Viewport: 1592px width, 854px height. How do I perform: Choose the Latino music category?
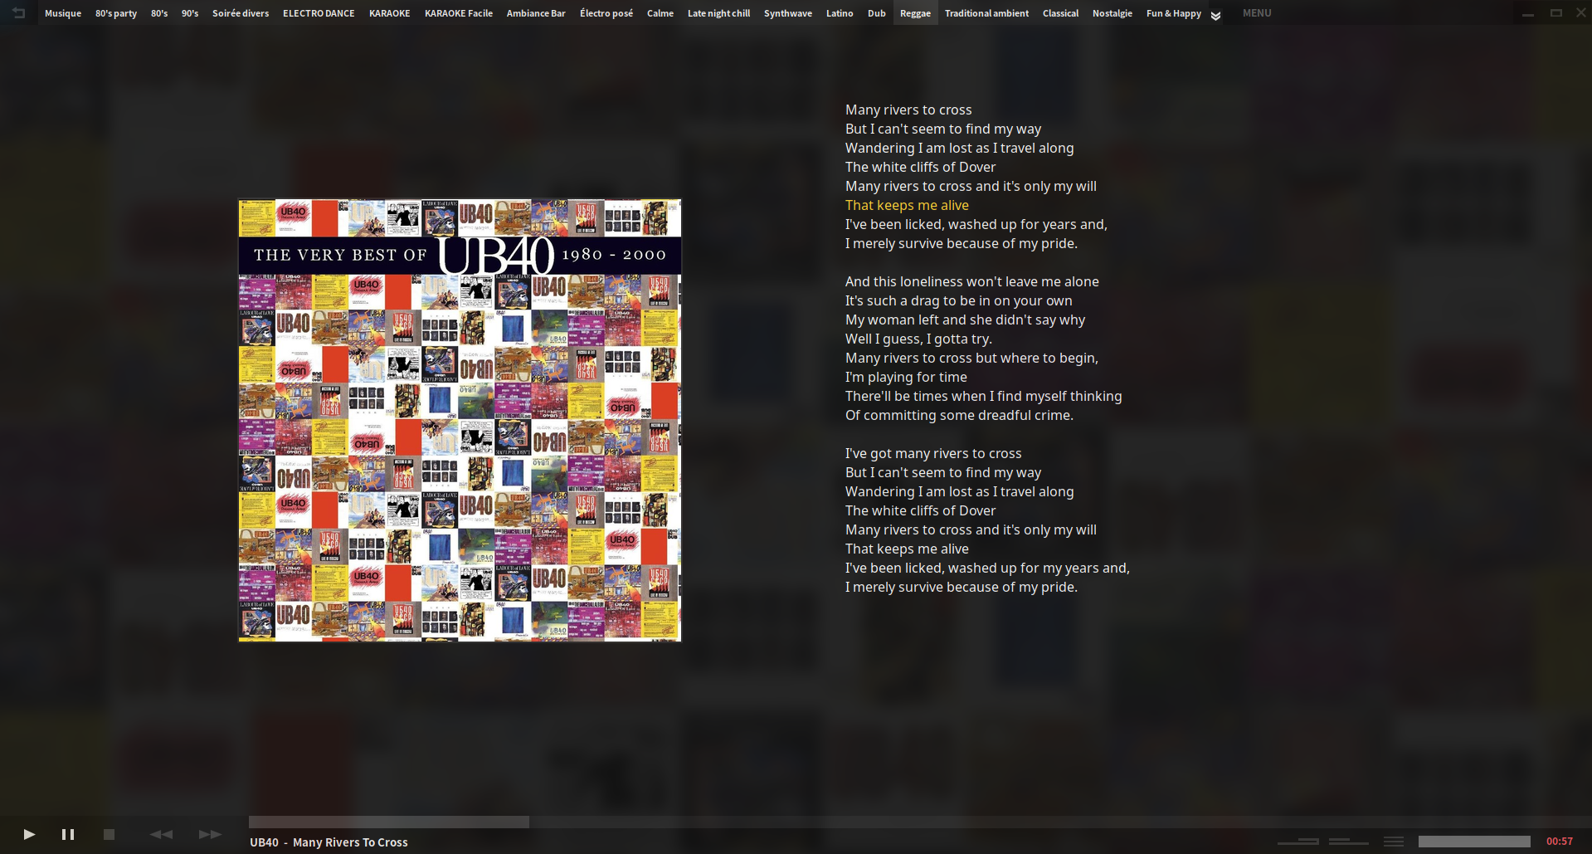pos(840,12)
